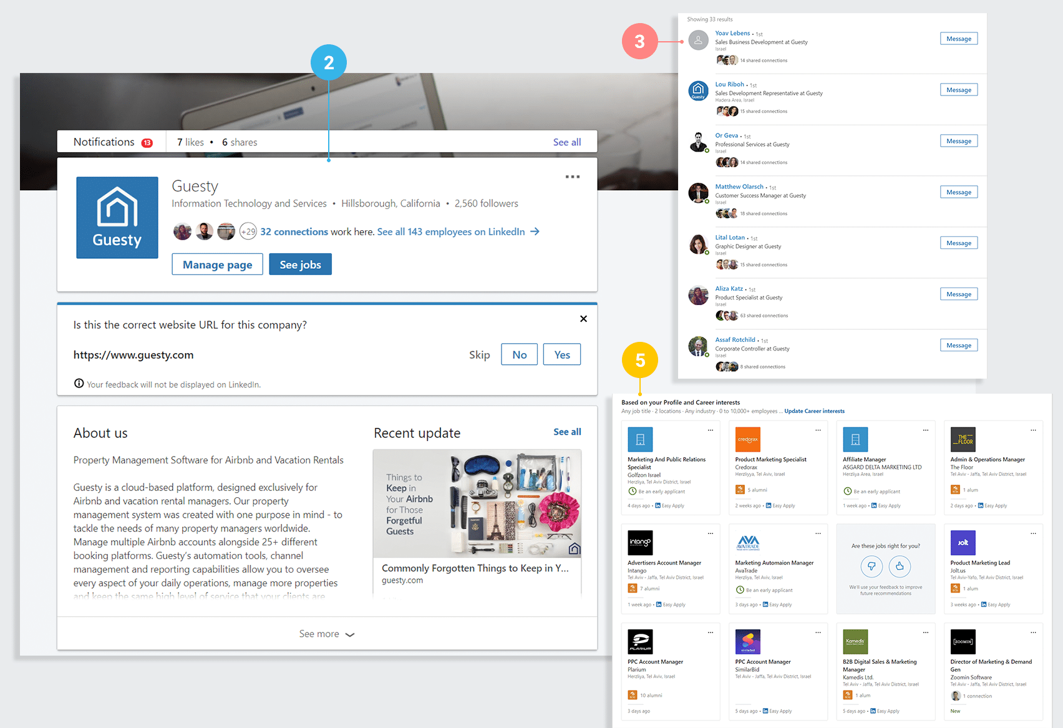
Task: Click the Zoomin Software logo
Action: pyautogui.click(x=963, y=641)
